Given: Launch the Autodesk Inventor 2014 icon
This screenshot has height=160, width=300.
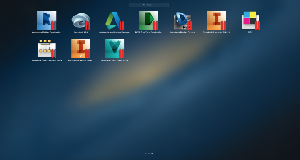Looking at the screenshot, I should pyautogui.click(x=216, y=20).
